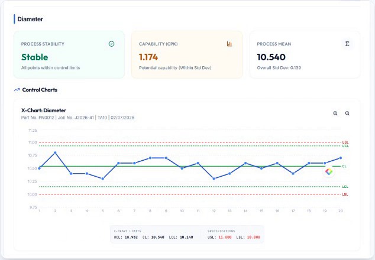Viewport: 375px width, 260px height.
Task: Select the data point for sample 8
Action: [x=150, y=158]
